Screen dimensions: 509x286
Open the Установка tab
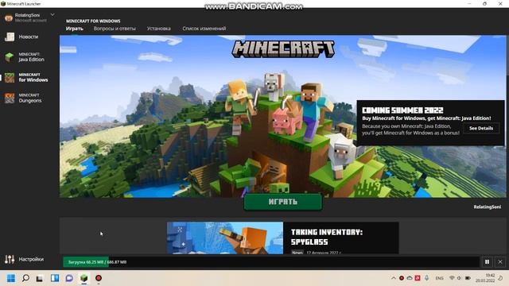coord(159,29)
